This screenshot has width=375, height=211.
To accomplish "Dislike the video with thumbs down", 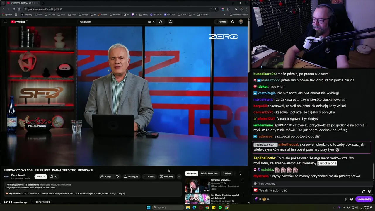I will click(117, 177).
